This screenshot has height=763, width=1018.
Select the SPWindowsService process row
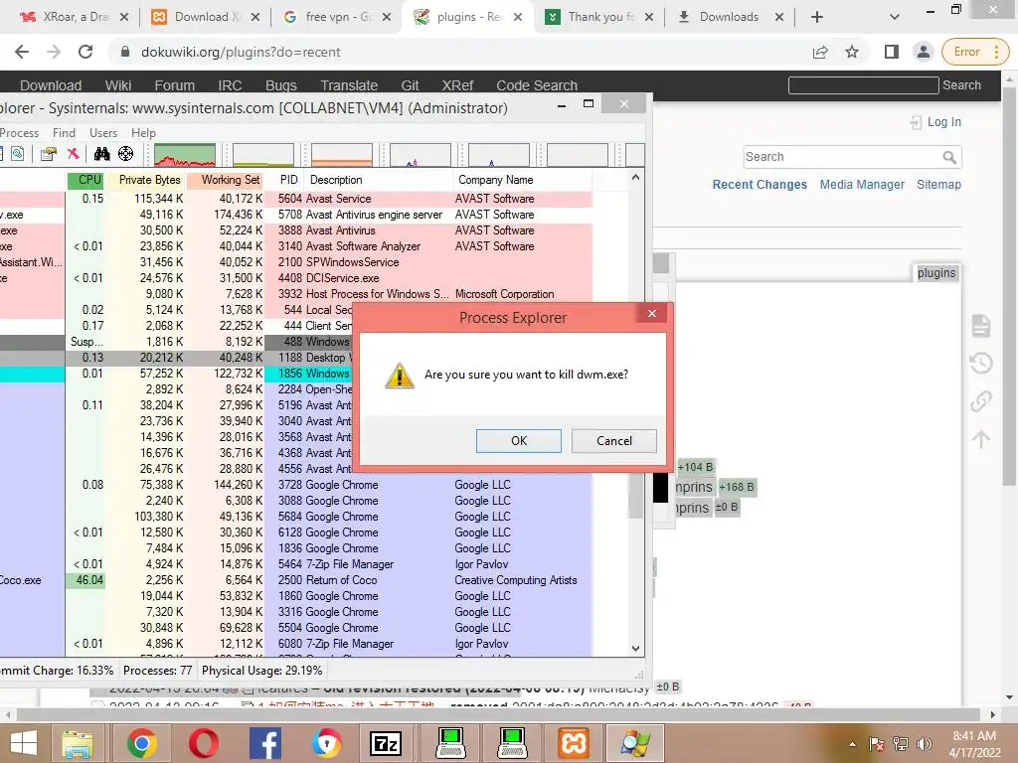click(296, 262)
